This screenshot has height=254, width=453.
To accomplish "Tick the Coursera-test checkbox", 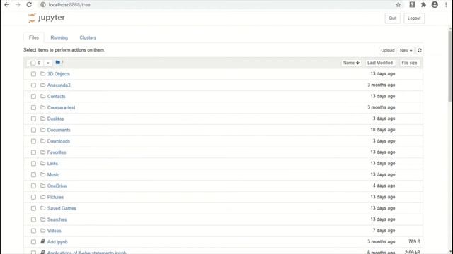I will (33, 108).
